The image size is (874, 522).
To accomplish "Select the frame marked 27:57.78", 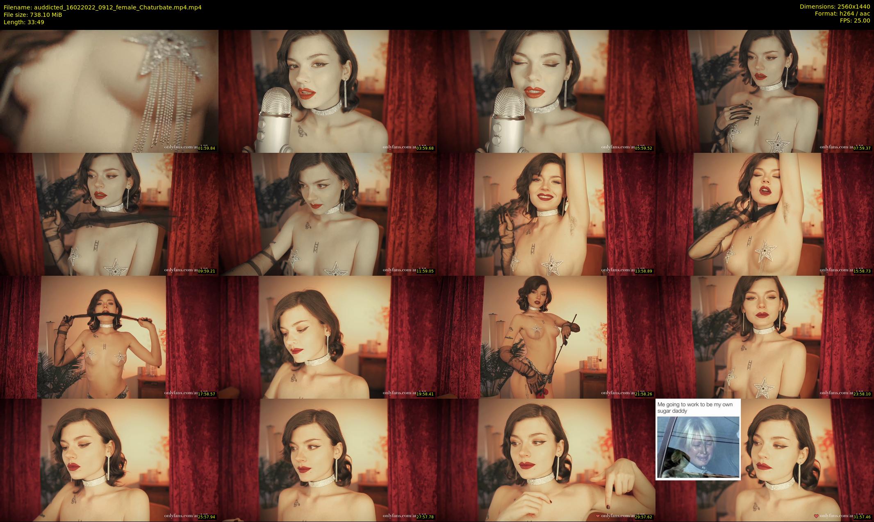I will click(x=328, y=460).
